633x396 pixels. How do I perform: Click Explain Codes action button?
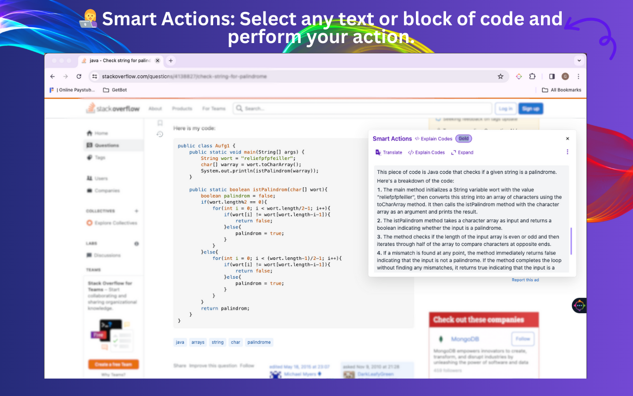click(x=426, y=152)
